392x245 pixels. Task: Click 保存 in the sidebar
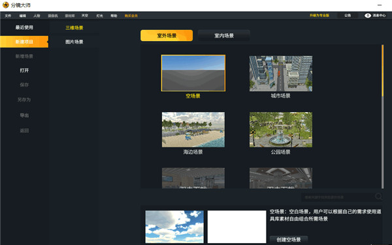[24, 85]
